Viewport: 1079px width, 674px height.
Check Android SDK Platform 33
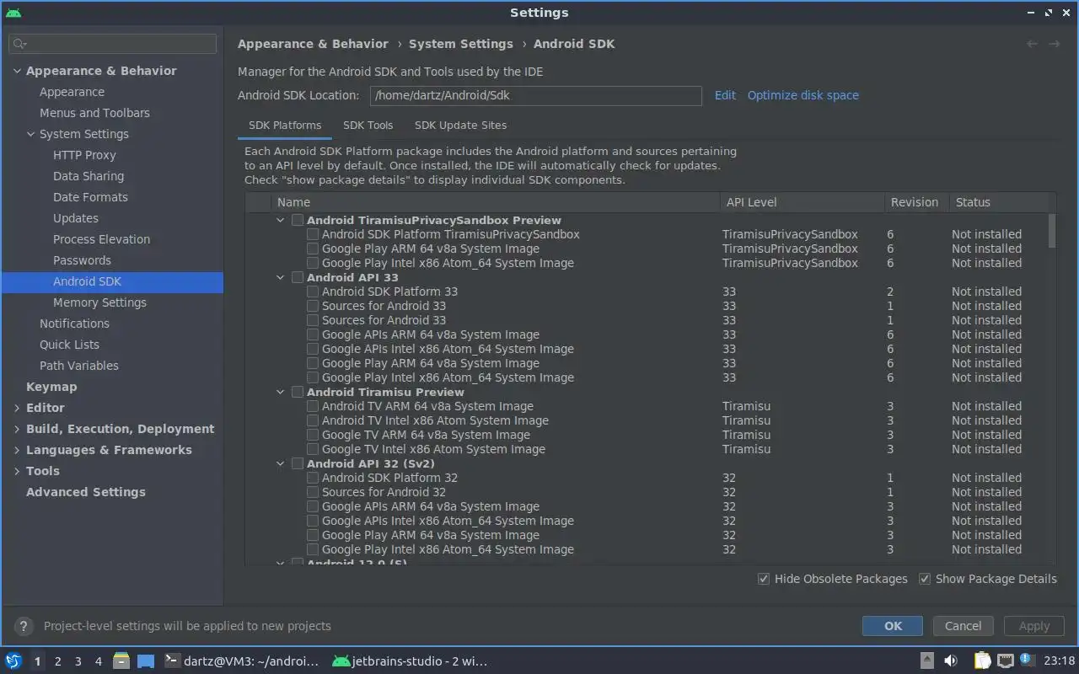pos(313,292)
